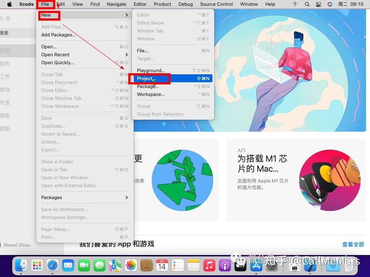Open Messages in the Dock
Viewport: 370px width, 277px height.
click(99, 265)
